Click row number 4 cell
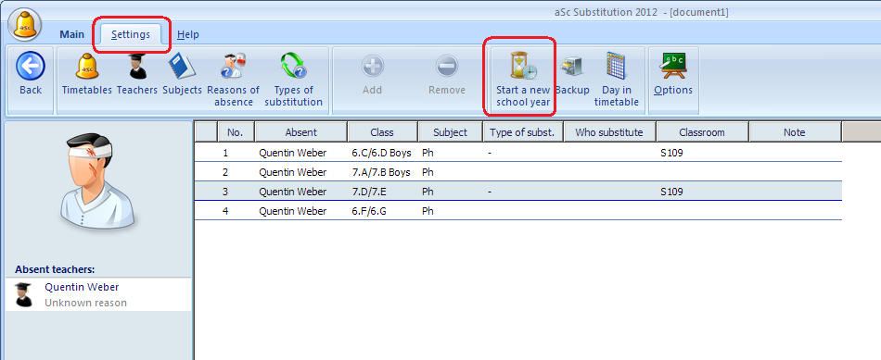 coord(225,211)
